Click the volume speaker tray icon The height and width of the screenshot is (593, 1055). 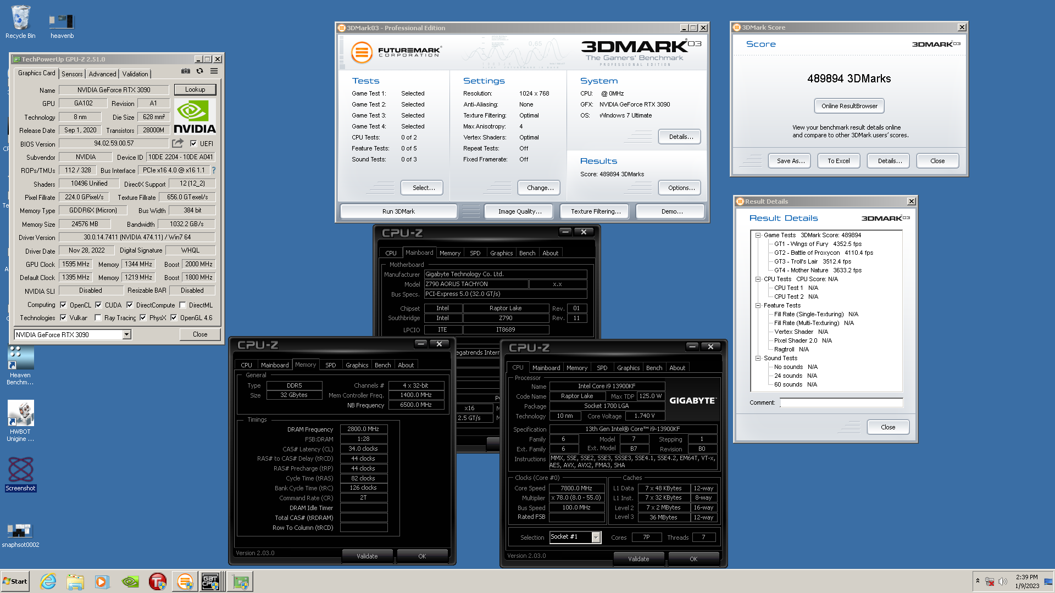pos(1003,581)
